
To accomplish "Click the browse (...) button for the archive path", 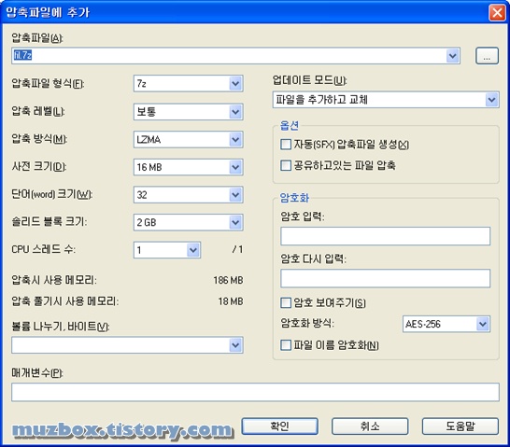I will 487,56.
